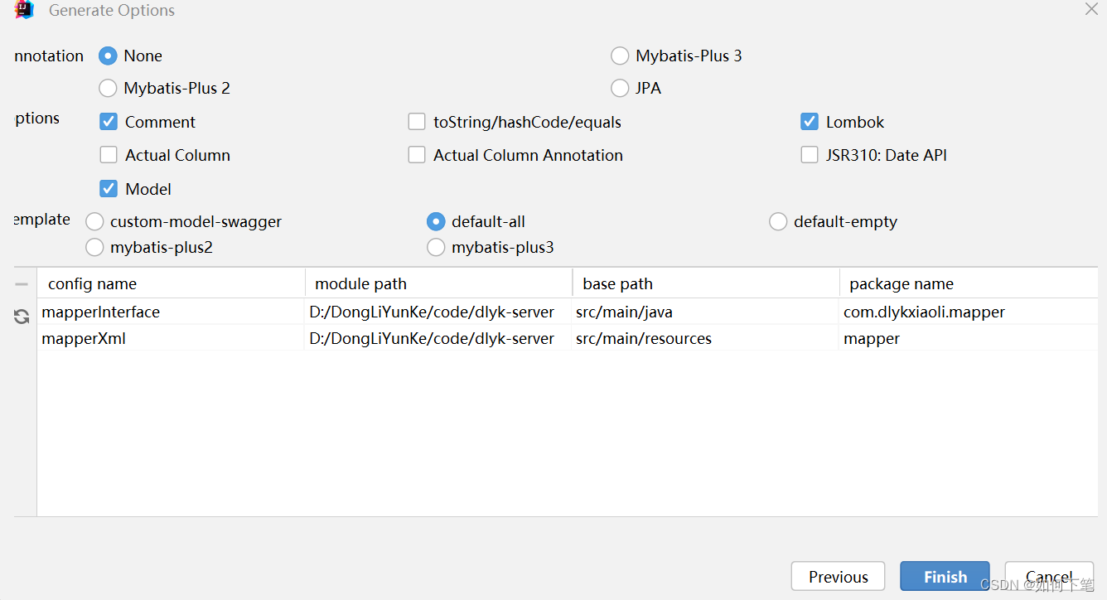1107x600 pixels.
Task: Disable the Lombok option
Action: (810, 121)
